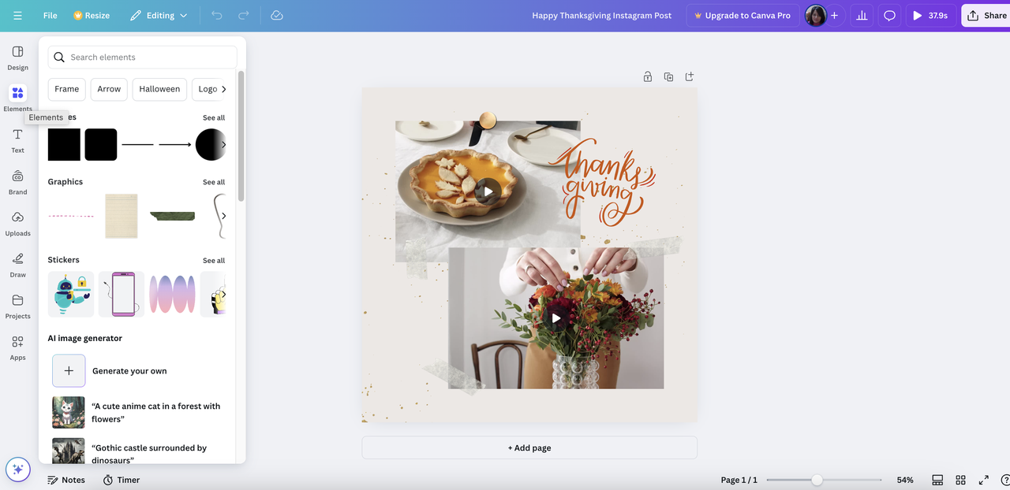
Task: Add the black square shape
Action: click(64, 145)
